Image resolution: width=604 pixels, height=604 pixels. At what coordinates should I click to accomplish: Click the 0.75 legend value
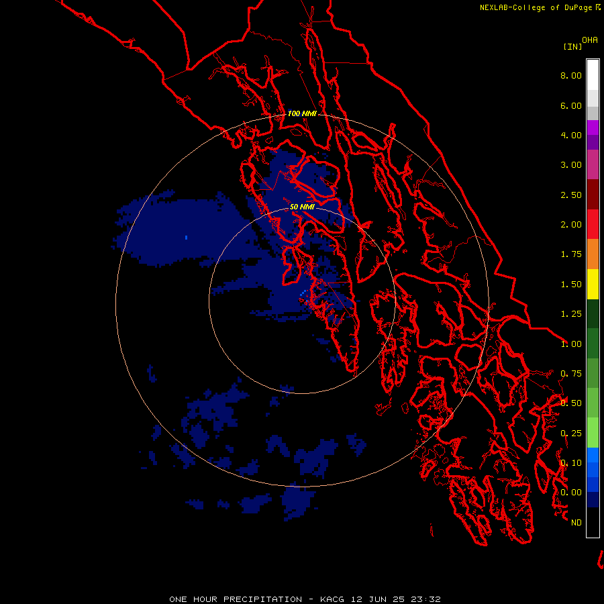click(571, 374)
